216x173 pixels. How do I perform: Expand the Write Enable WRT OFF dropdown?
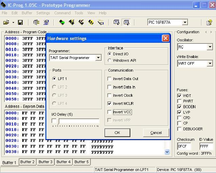pyautogui.click(x=210, y=63)
